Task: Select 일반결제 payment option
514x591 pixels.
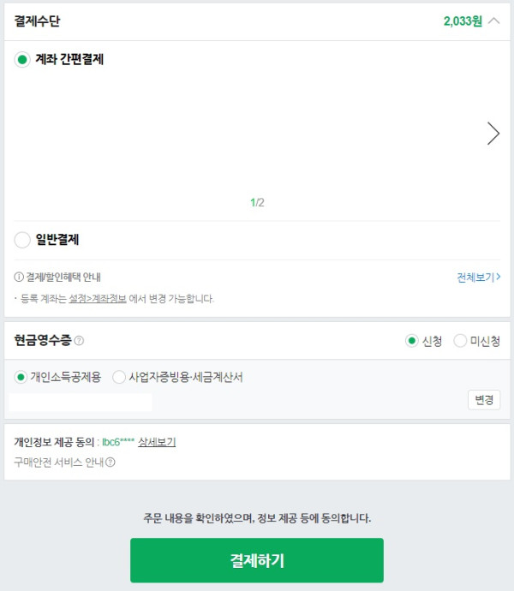Action: click(x=22, y=240)
